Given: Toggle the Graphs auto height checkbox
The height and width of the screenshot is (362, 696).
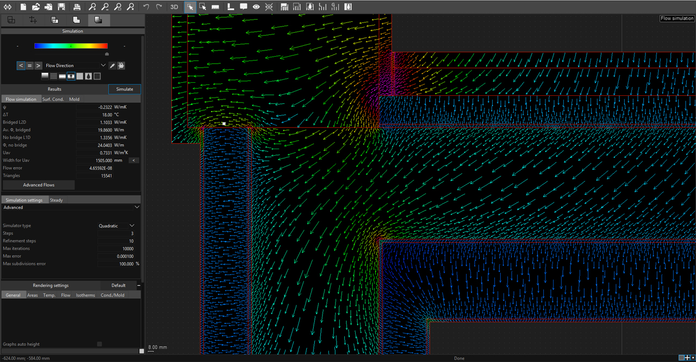Looking at the screenshot, I should tap(99, 344).
